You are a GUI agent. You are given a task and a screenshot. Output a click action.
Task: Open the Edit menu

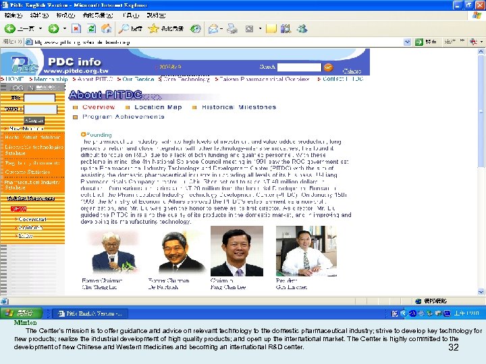coord(39,15)
